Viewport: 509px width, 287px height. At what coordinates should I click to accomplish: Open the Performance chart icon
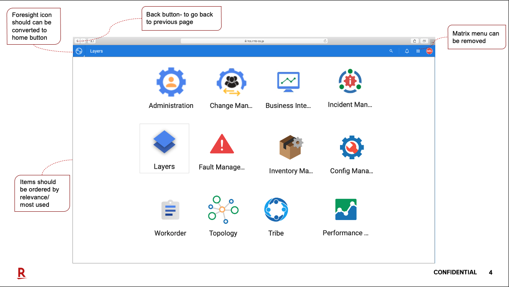(x=346, y=210)
